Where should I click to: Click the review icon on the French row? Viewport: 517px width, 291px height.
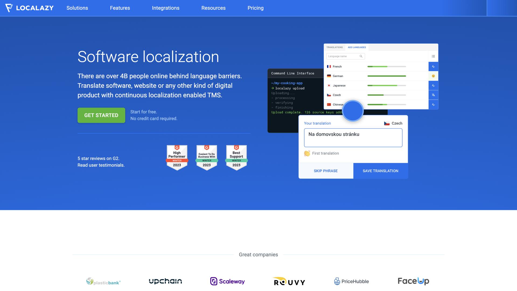coord(433,67)
